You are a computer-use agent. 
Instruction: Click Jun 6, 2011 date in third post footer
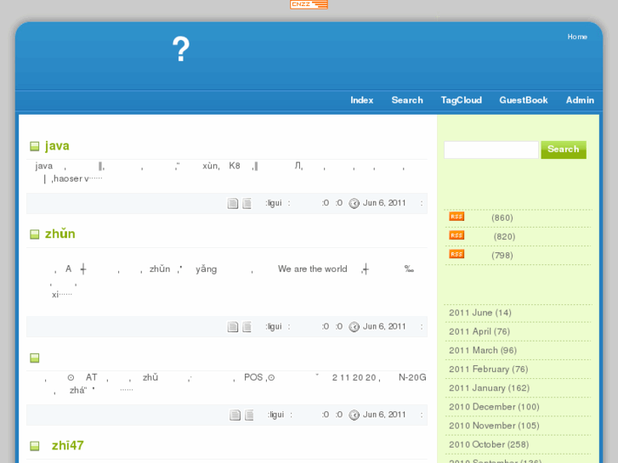pos(384,415)
